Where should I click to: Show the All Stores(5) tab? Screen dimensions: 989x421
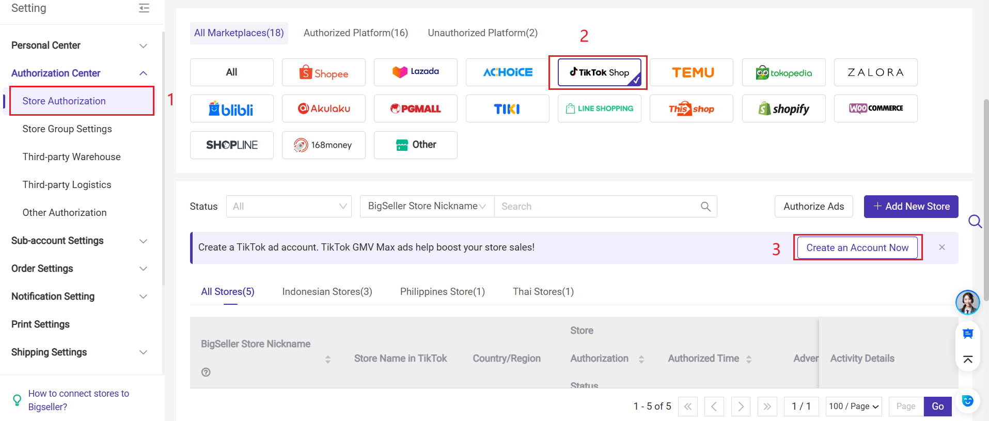pyautogui.click(x=228, y=292)
